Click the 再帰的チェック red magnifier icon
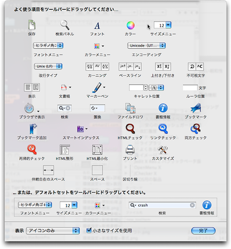The width and height of the screenshot is (231, 249). (32, 149)
